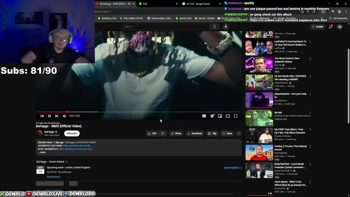This screenshot has width=350, height=197.
Task: Open options for He Got Racist video
Action: click(310, 76)
